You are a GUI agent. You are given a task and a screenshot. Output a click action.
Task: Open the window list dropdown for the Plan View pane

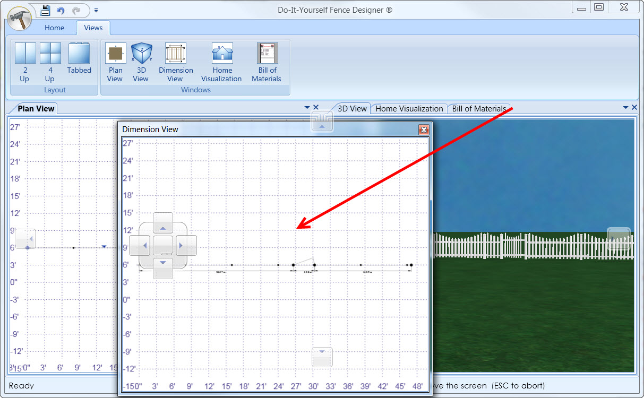(x=307, y=107)
